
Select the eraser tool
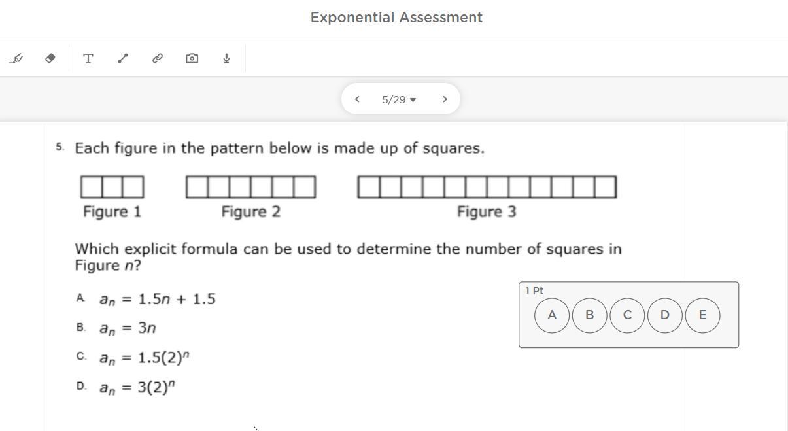(x=50, y=59)
